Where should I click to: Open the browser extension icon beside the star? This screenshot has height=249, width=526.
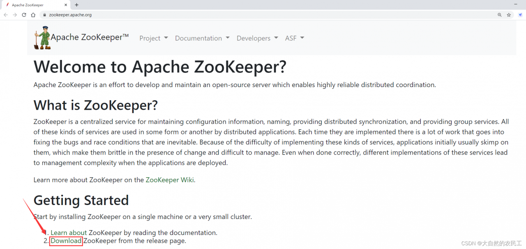click(x=520, y=15)
